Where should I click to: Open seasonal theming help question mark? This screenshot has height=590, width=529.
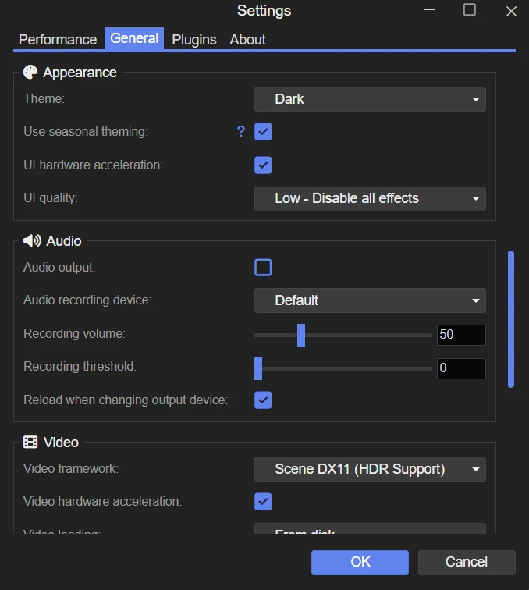coord(241,131)
